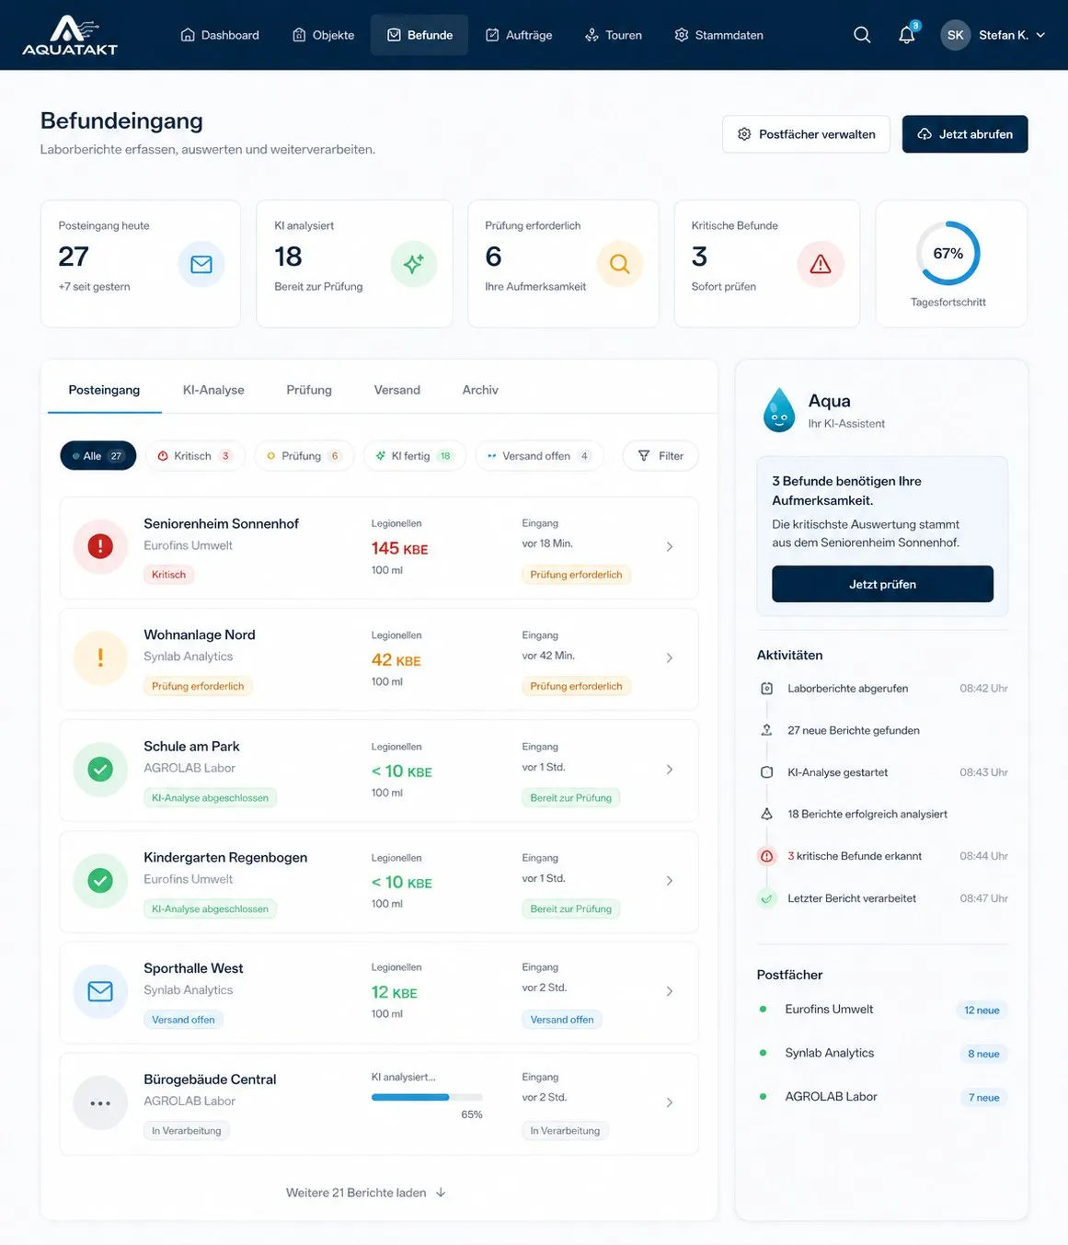Select the Alle 27 filter chip
Screen dimensions: 1068x1245
pyautogui.click(x=98, y=456)
